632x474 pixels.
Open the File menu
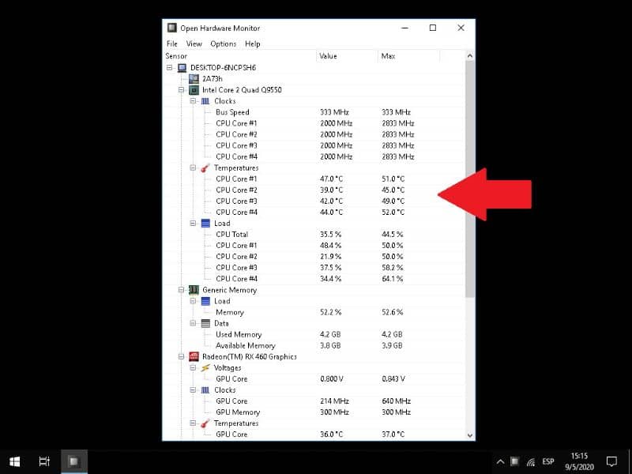tap(172, 43)
